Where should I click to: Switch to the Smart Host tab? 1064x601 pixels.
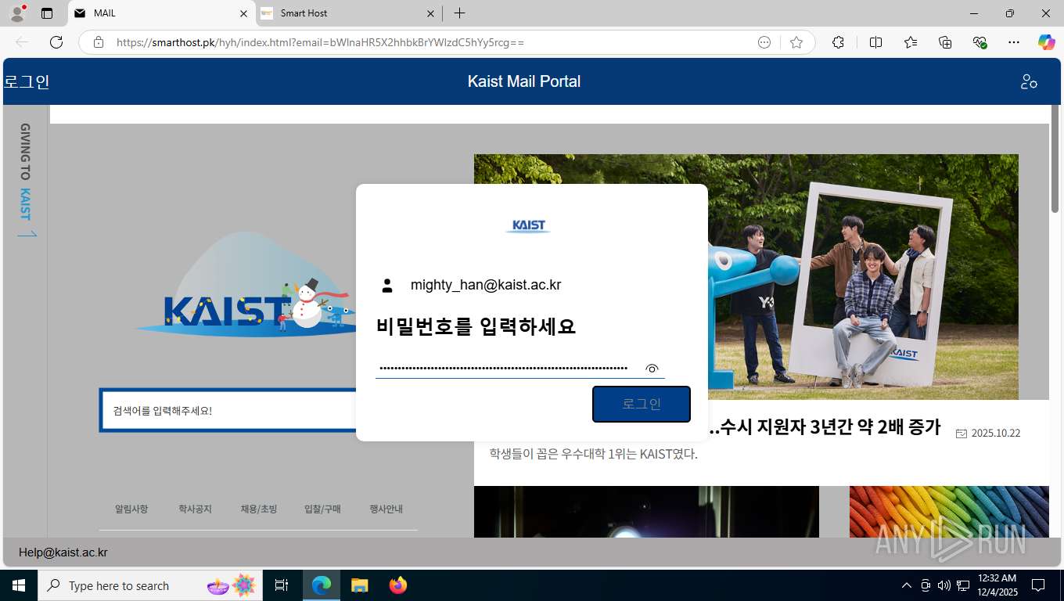point(349,13)
